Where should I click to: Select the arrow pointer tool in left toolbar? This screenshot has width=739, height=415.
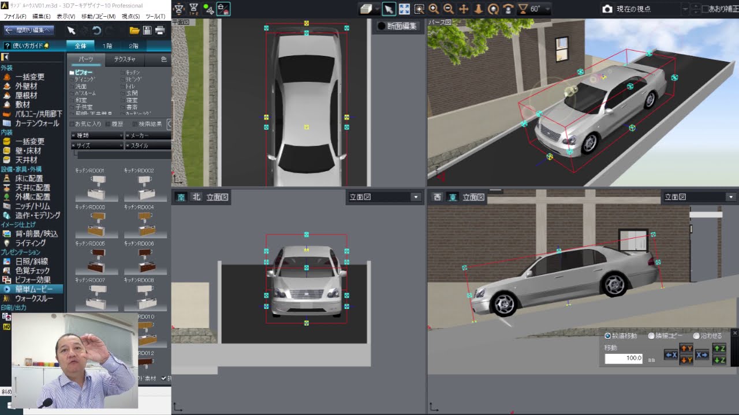71,31
